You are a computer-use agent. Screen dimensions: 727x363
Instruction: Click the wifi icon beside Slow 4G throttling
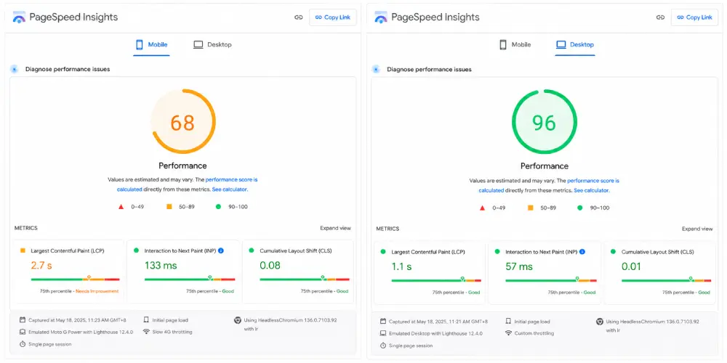(x=147, y=332)
